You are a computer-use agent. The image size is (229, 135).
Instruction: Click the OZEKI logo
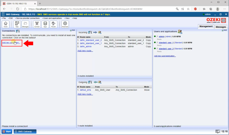pyautogui.click(x=216, y=20)
